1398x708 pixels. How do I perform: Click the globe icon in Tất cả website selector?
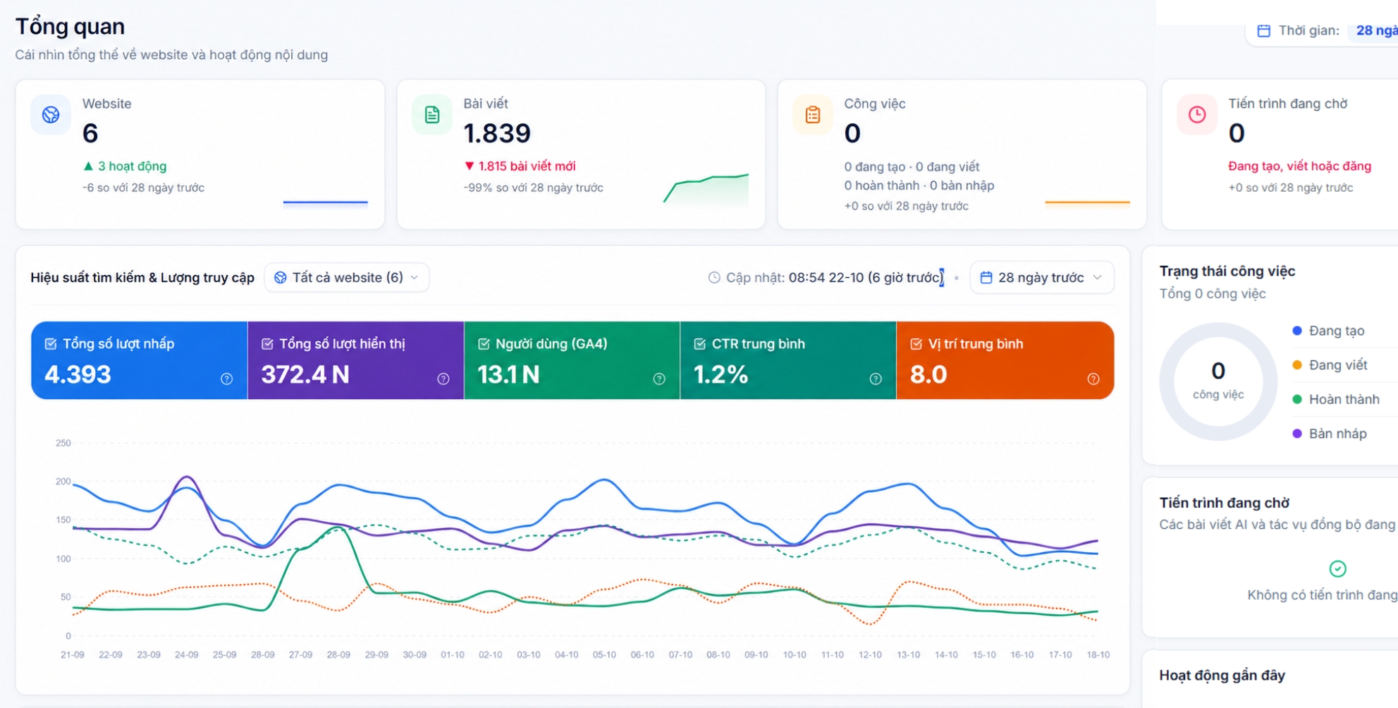281,278
